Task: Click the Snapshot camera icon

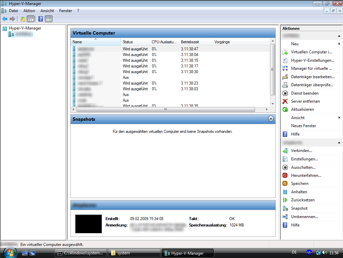Action: click(x=285, y=208)
